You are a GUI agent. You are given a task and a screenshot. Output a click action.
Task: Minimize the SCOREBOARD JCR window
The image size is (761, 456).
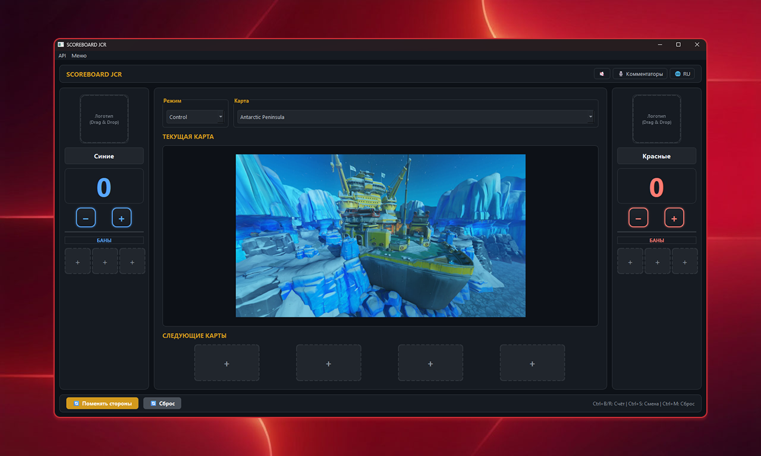[x=659, y=45]
